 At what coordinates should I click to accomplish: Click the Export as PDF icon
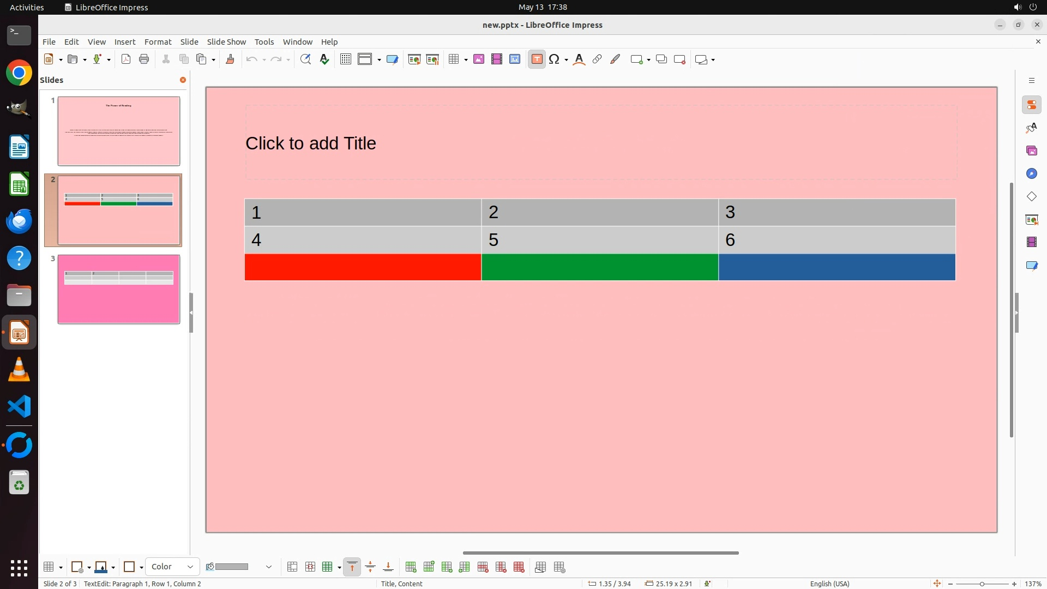click(x=126, y=59)
